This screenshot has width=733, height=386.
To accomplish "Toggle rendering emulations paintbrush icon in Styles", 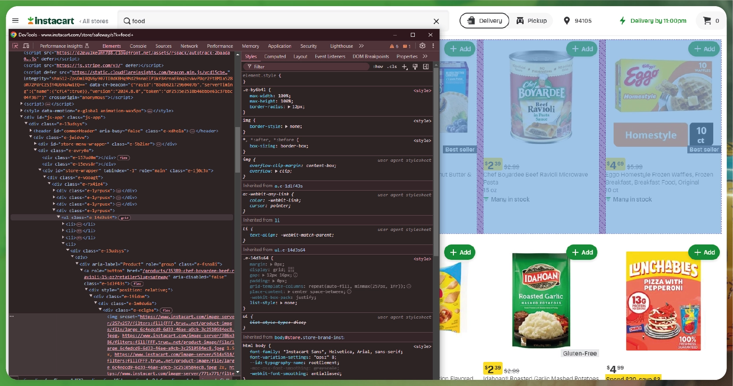I will [x=415, y=67].
